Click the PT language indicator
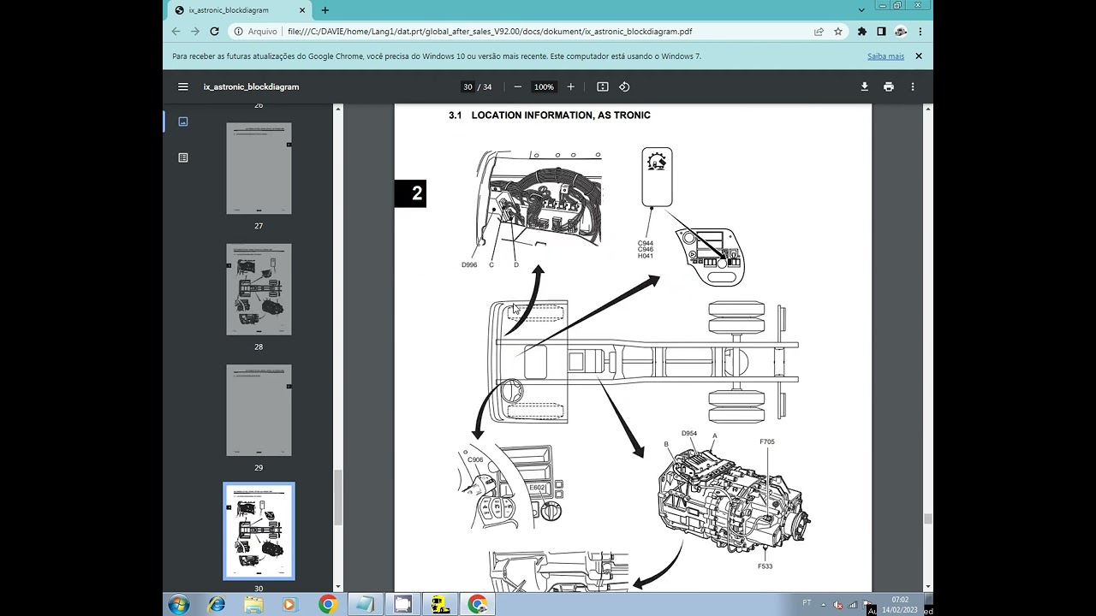 (807, 603)
